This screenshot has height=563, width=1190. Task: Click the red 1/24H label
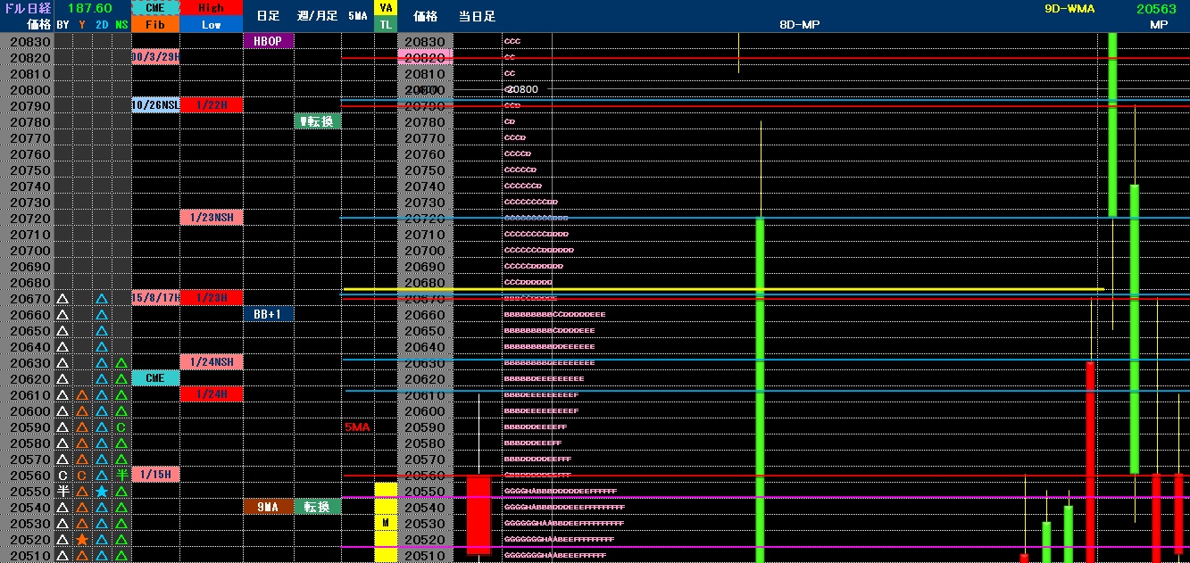pyautogui.click(x=212, y=394)
